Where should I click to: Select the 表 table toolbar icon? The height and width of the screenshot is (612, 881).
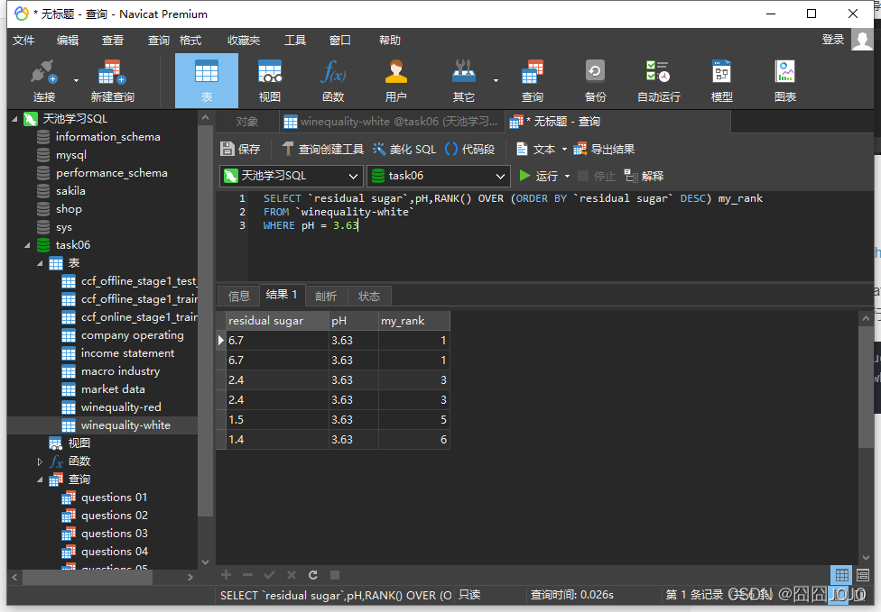[207, 81]
